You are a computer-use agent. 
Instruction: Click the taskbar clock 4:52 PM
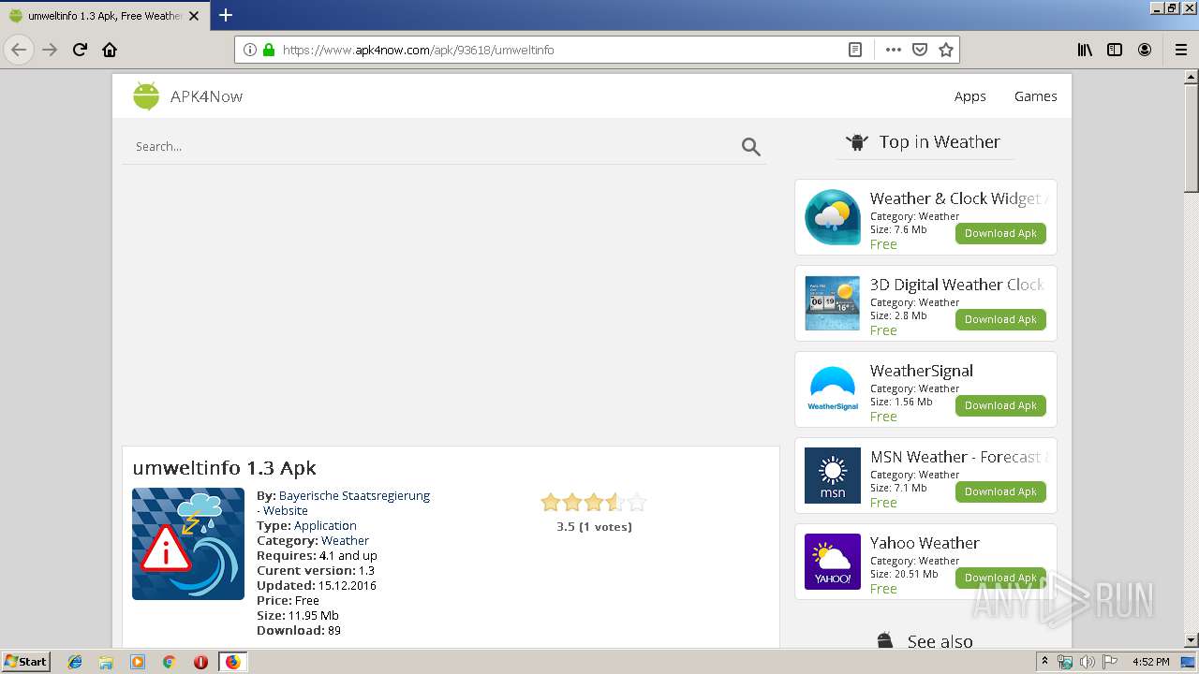pyautogui.click(x=1150, y=662)
